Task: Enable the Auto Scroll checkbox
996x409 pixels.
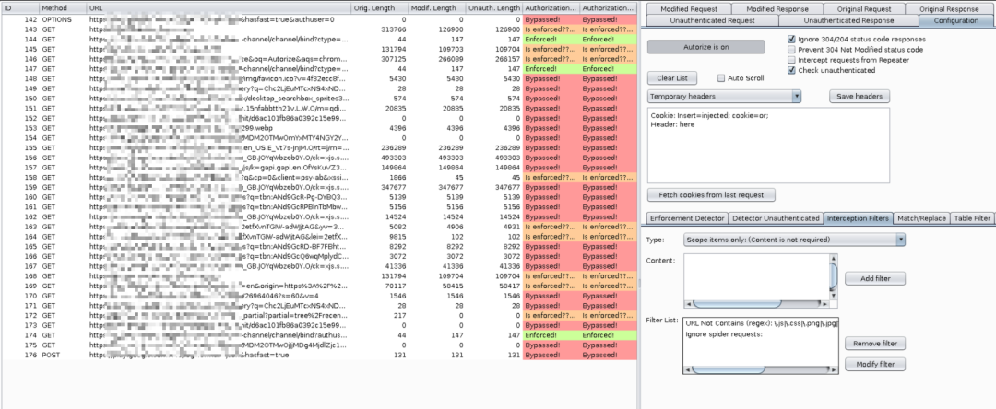Action: pyautogui.click(x=721, y=78)
